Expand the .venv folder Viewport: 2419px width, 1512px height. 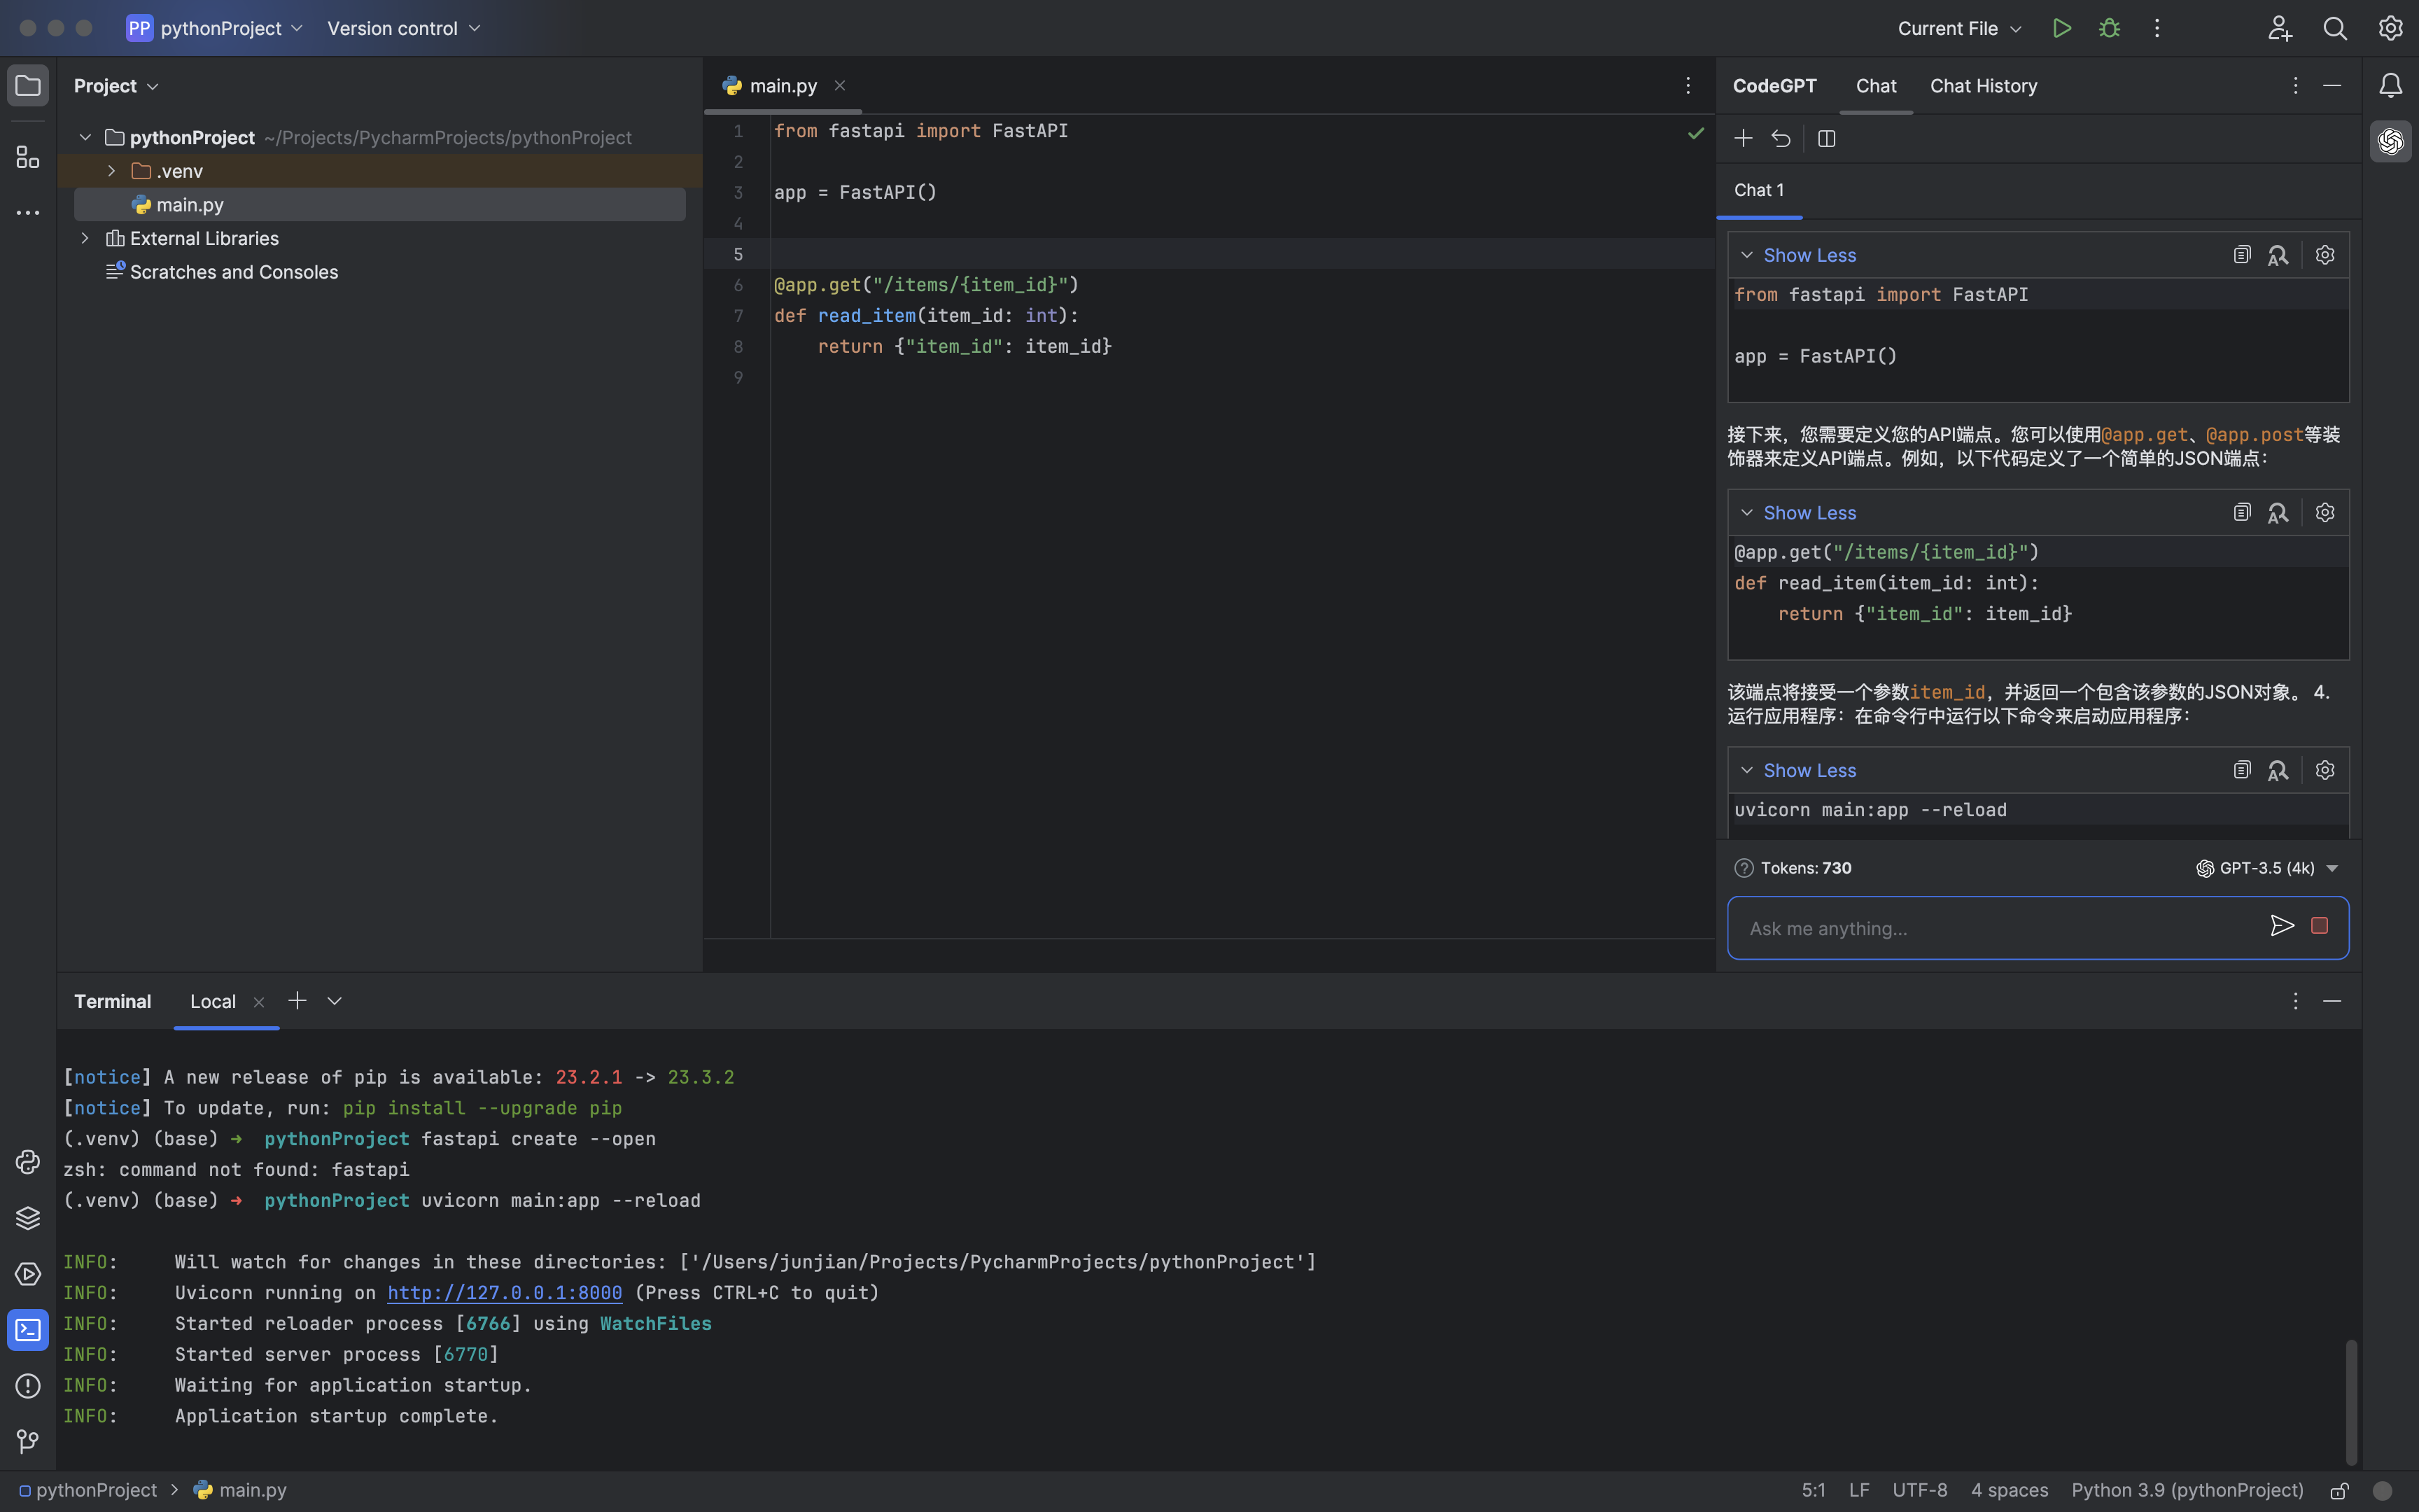tap(111, 171)
